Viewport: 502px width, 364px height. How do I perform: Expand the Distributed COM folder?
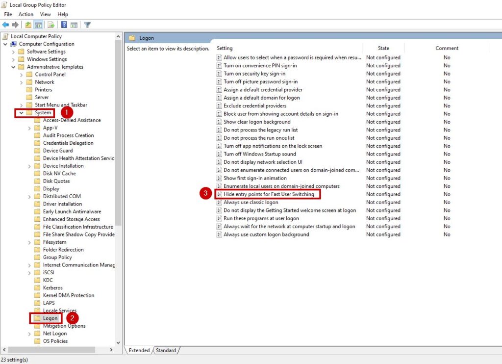[29, 197]
